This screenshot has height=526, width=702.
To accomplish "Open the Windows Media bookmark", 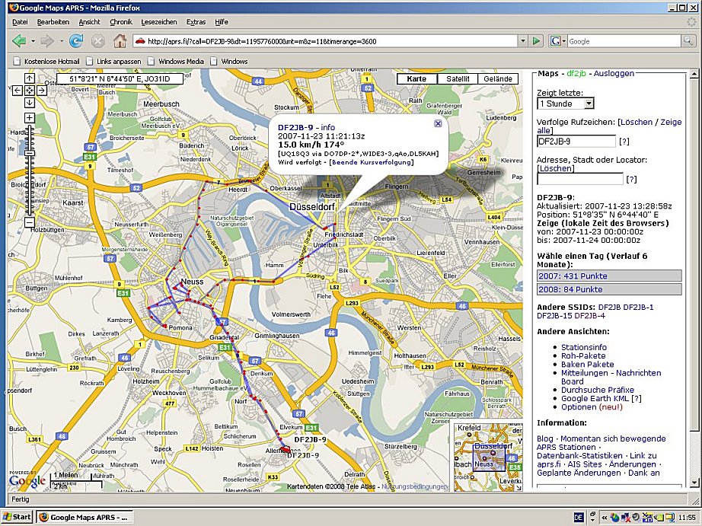I will coord(176,62).
